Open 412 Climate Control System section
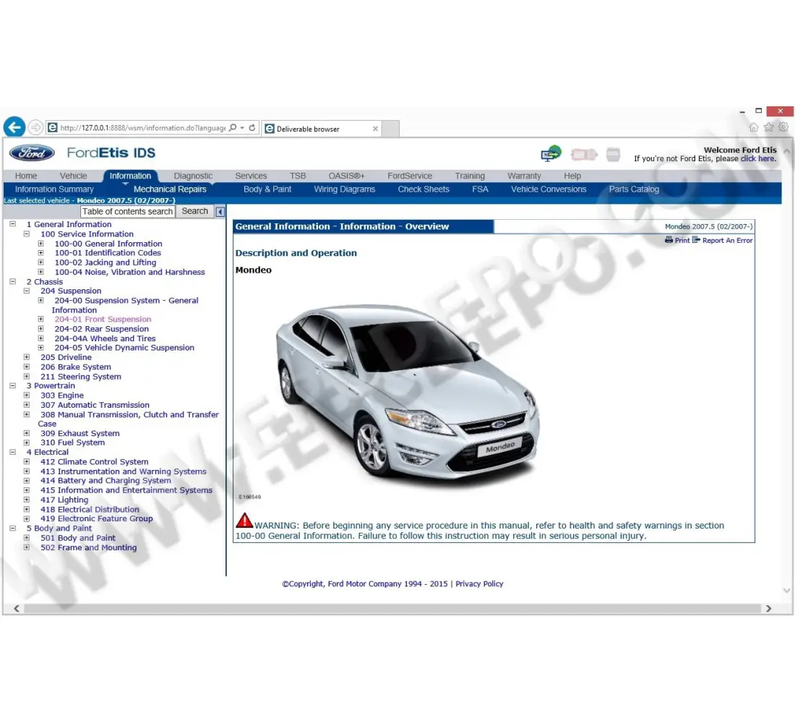Viewport: 795px width, 723px height. coord(94,462)
